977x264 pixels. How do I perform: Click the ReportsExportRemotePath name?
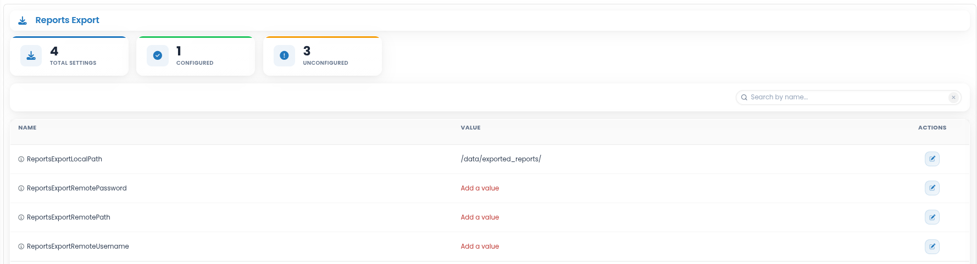click(x=68, y=217)
